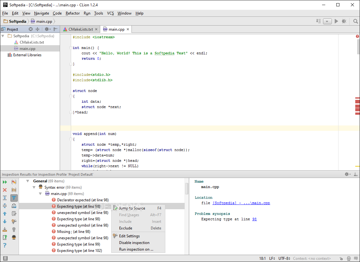Open inspection settings wrench icon
Screen dimensions: 360x262
click(14, 222)
